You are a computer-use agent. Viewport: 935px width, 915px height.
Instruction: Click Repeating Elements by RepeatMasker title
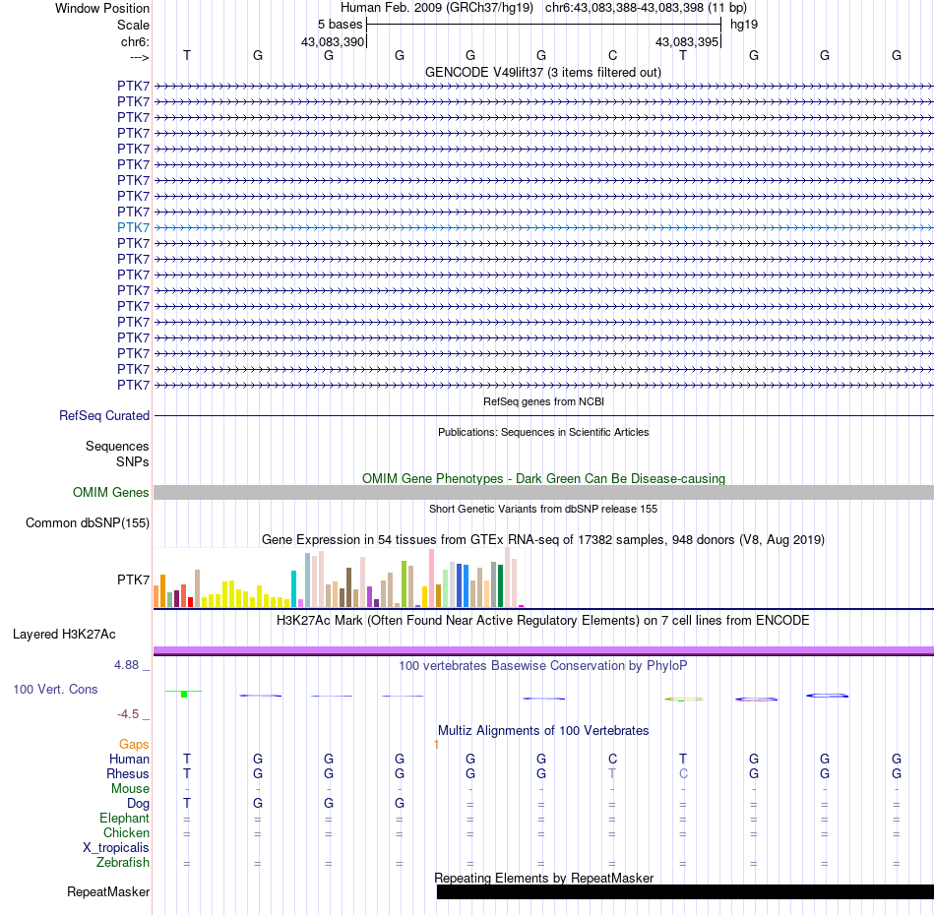tap(543, 878)
